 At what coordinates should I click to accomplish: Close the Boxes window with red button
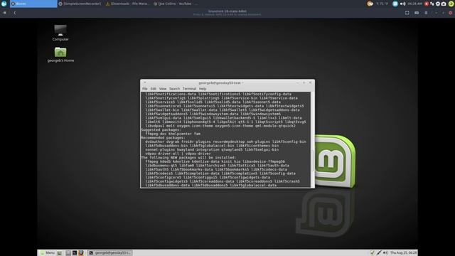click(x=450, y=13)
